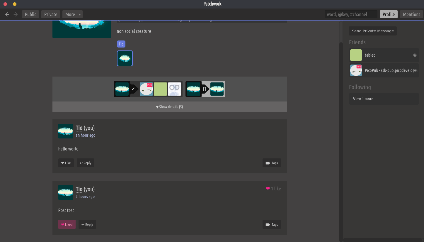Select the small profile image swatch under Tio
Viewport: 424px width, 242px height.
click(x=125, y=58)
